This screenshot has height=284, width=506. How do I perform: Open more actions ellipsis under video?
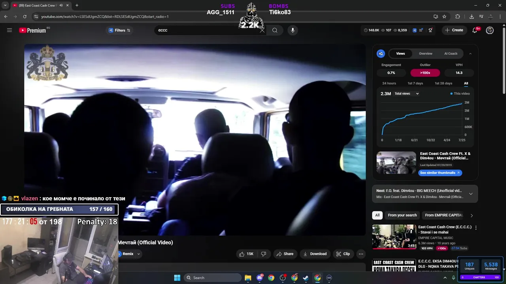click(361, 254)
